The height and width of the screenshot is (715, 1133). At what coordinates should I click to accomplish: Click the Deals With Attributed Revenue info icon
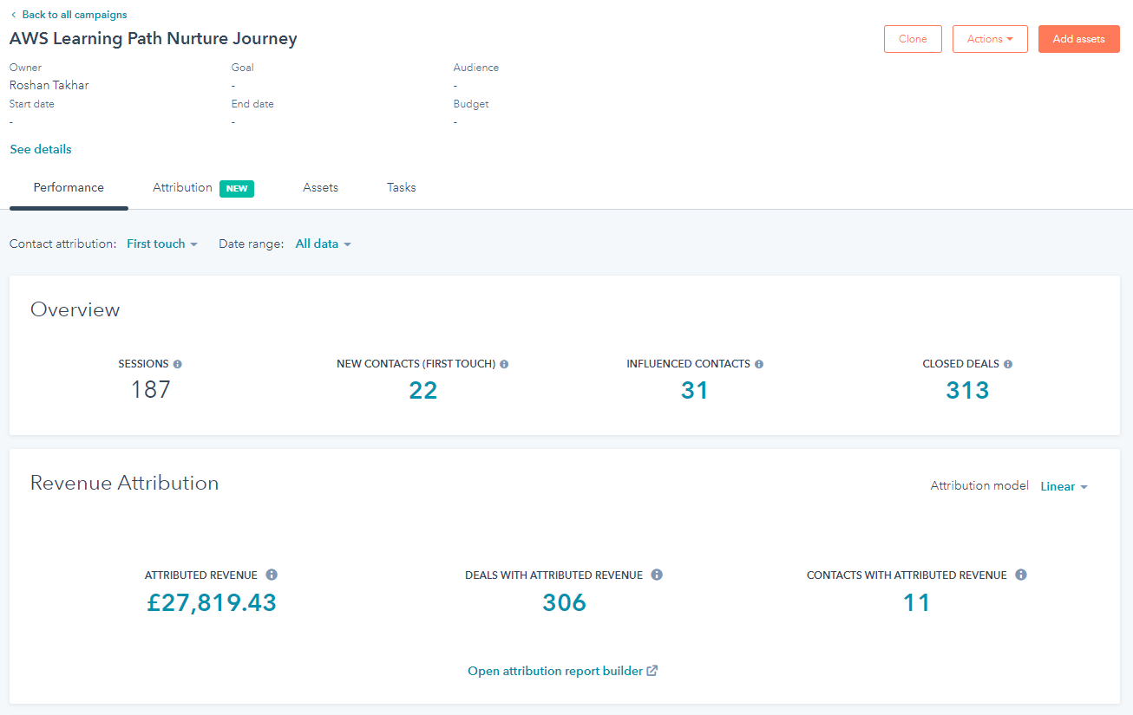pyautogui.click(x=657, y=575)
